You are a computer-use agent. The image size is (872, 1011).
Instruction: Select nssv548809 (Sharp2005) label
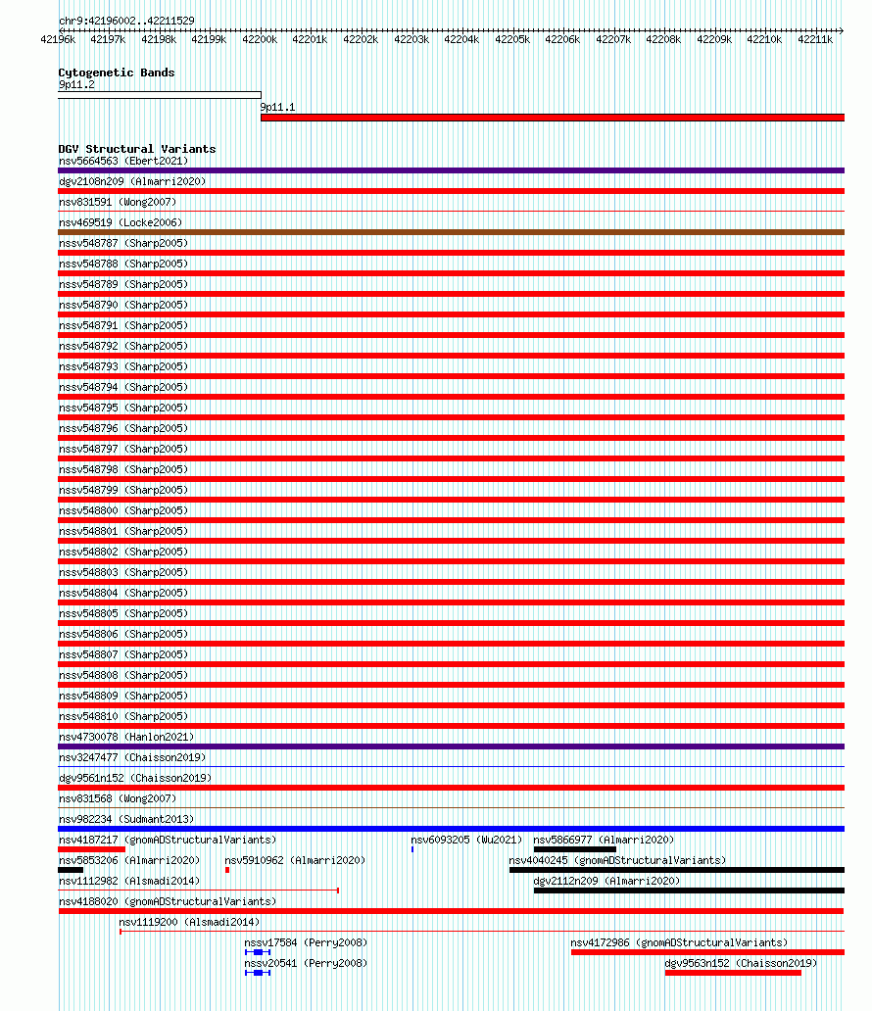[123, 698]
